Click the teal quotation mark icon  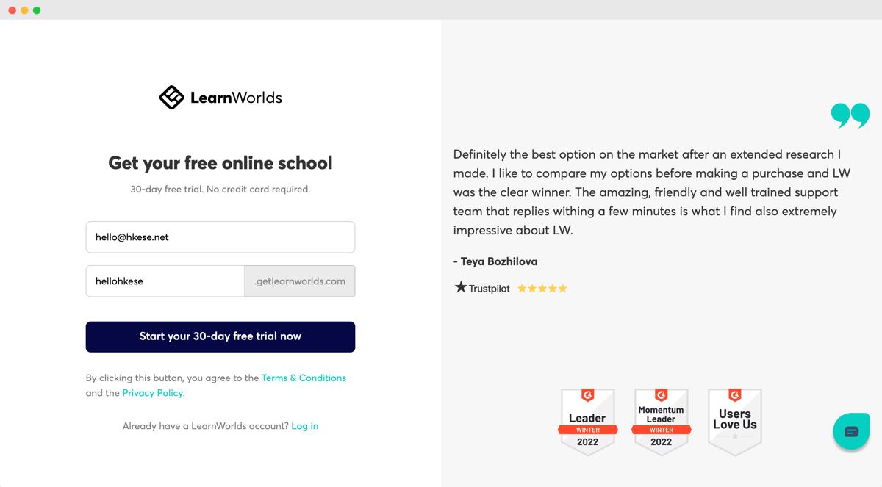tap(850, 116)
